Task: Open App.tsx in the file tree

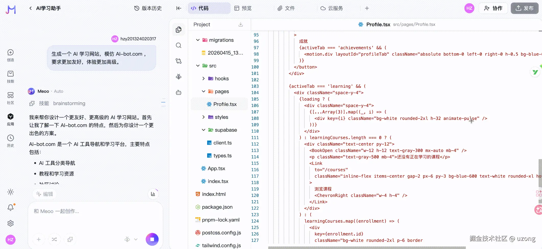Action: coord(213,168)
